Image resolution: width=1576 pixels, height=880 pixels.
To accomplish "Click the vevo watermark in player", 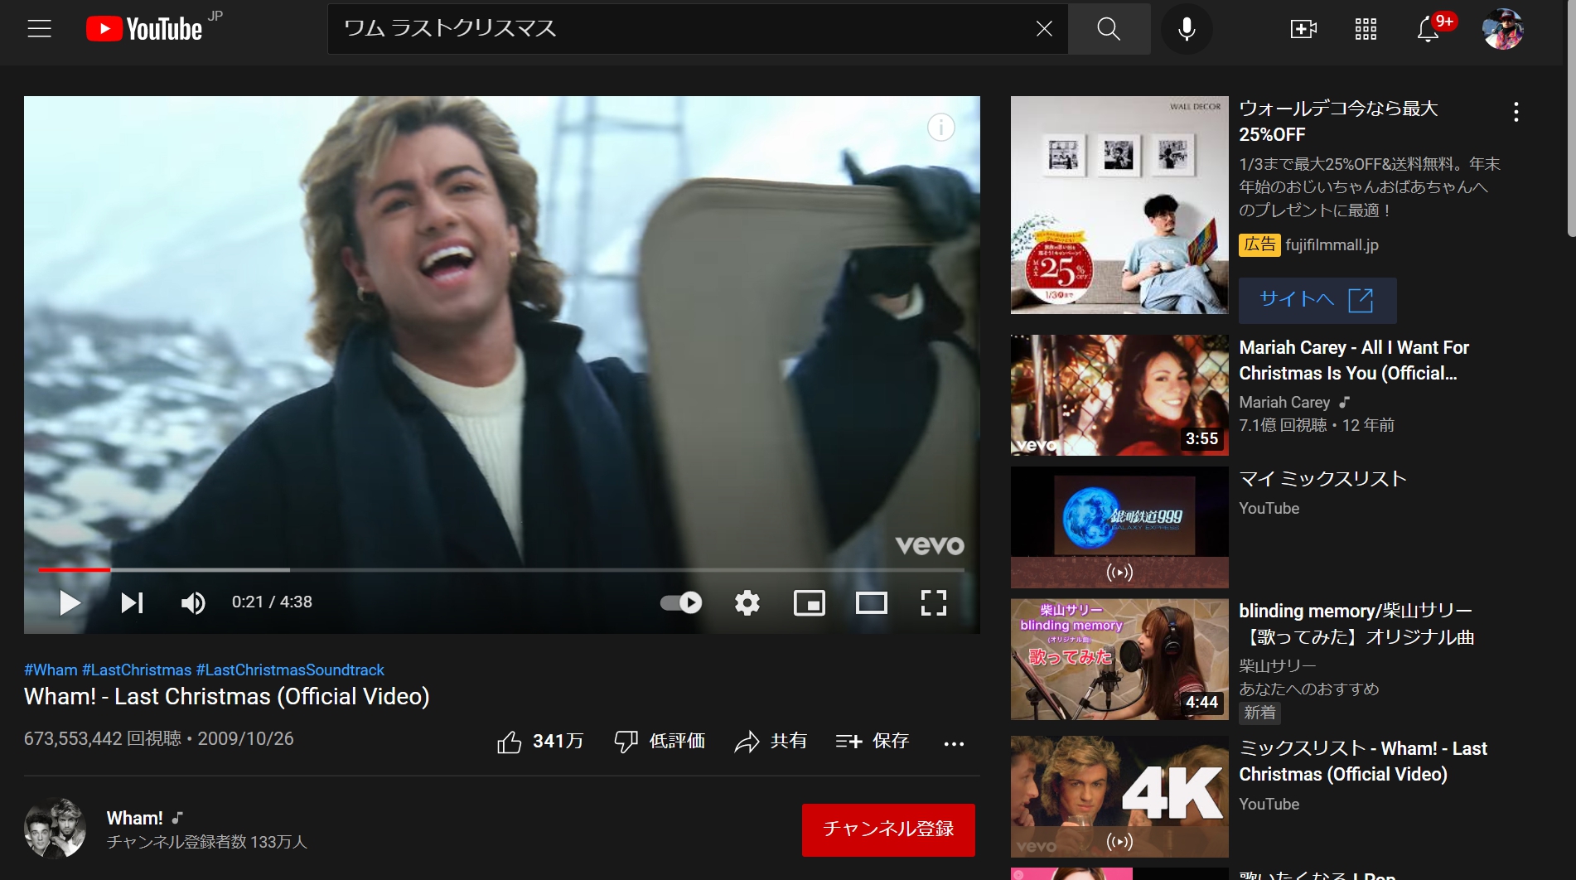I will coord(930,545).
